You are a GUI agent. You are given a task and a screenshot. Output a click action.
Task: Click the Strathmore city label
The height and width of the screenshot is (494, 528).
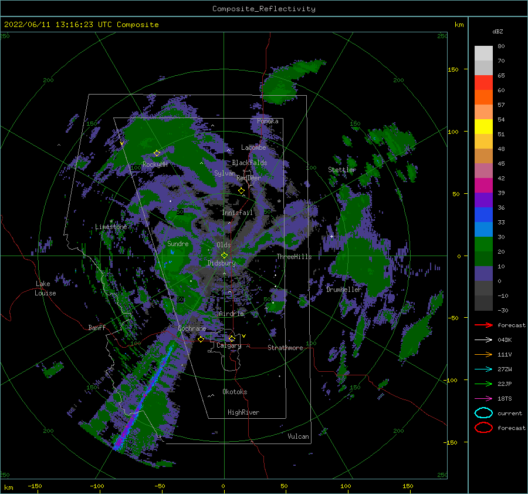tap(285, 348)
